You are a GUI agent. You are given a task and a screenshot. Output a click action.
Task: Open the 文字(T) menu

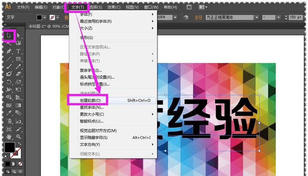click(78, 7)
